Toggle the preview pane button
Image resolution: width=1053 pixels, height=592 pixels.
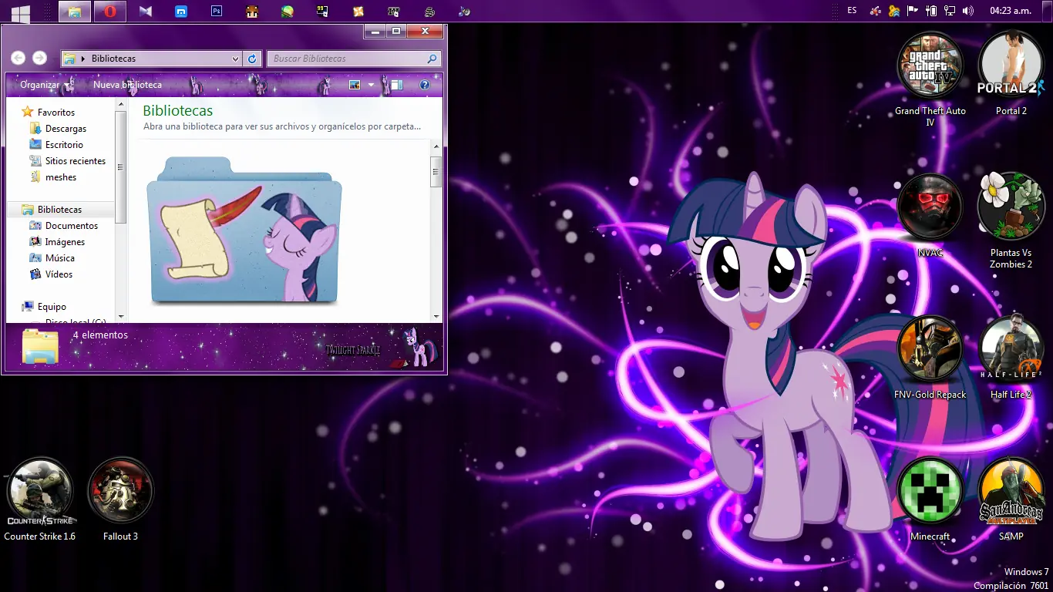point(397,85)
